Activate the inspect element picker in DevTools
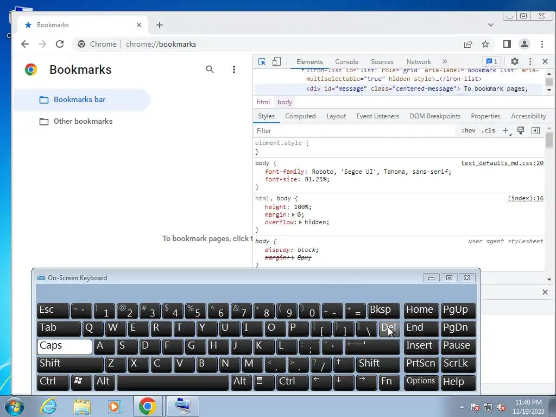Screen dimensions: 556x417 coord(262,62)
